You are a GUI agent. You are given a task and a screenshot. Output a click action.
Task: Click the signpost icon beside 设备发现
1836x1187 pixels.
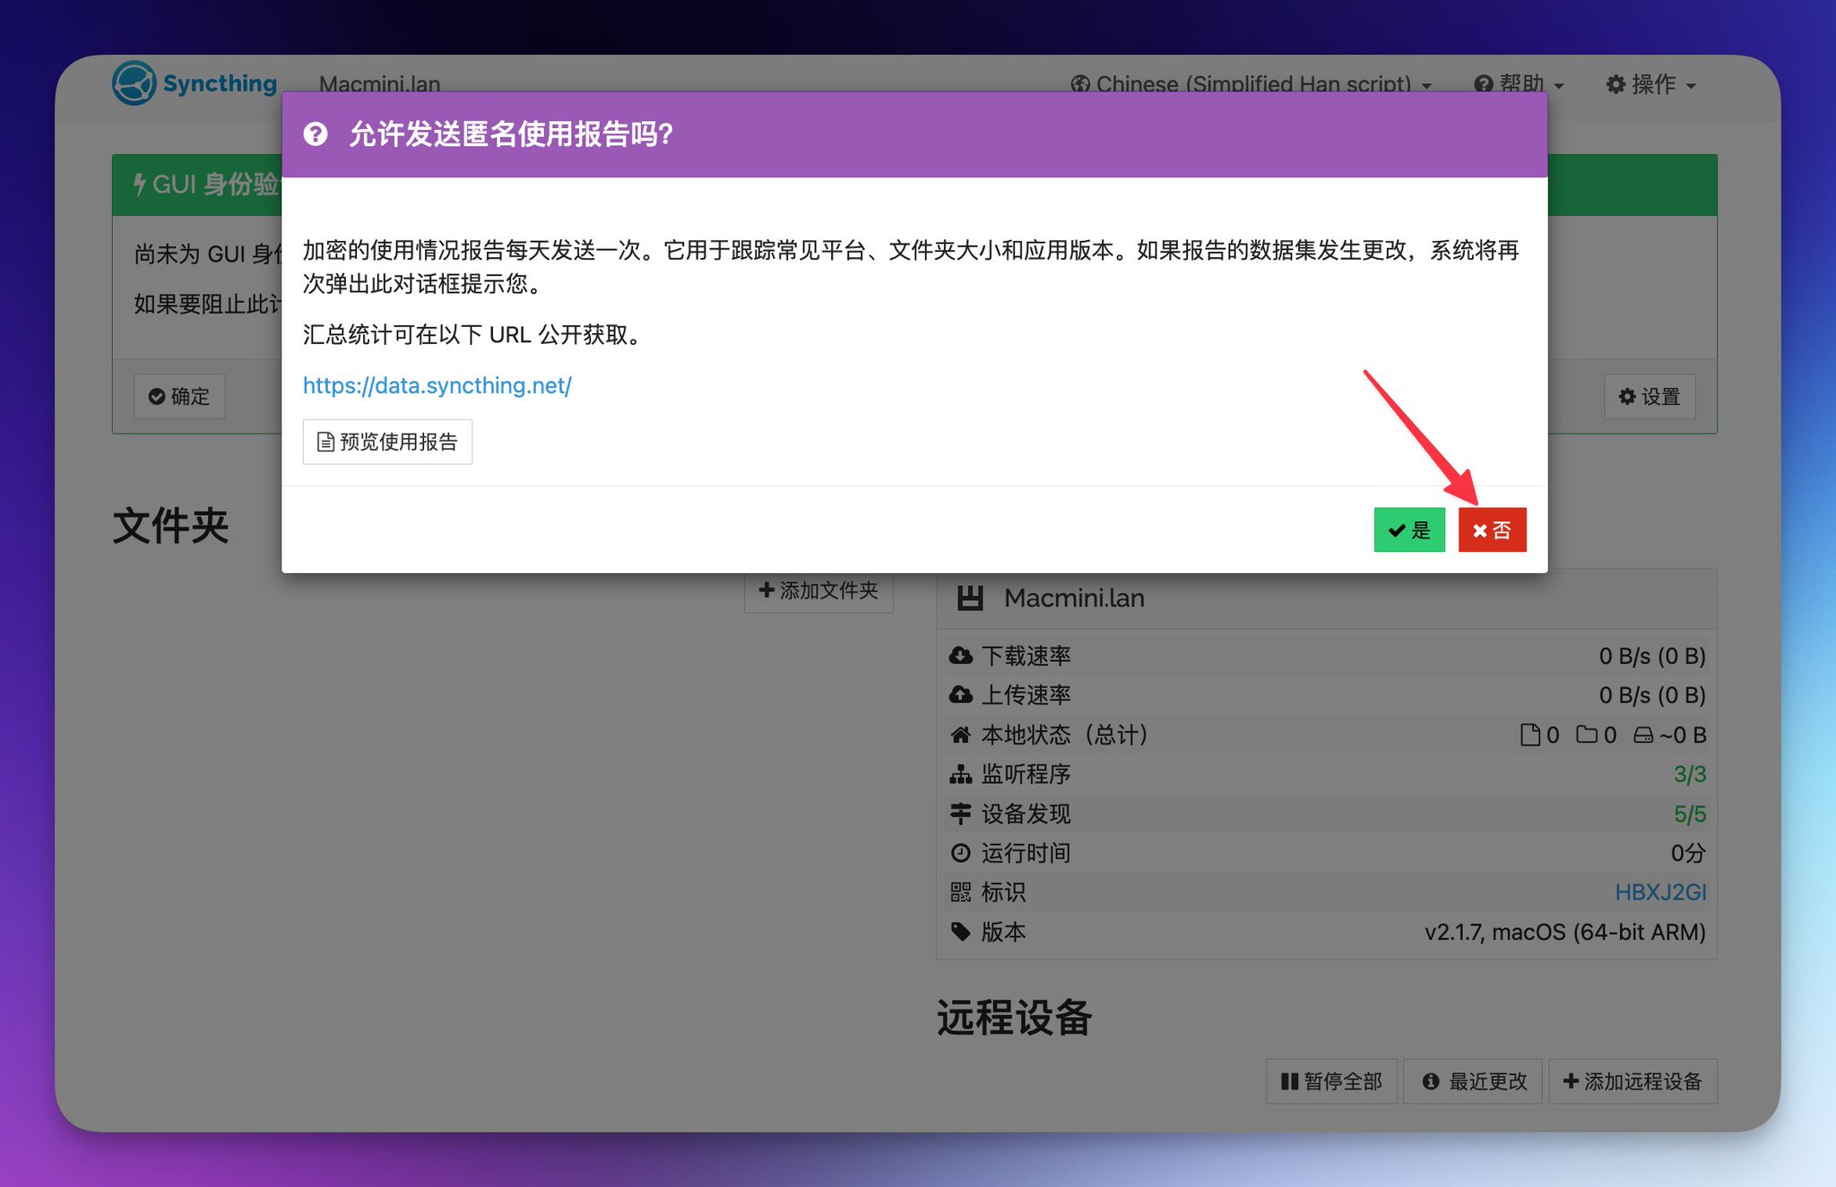[960, 813]
